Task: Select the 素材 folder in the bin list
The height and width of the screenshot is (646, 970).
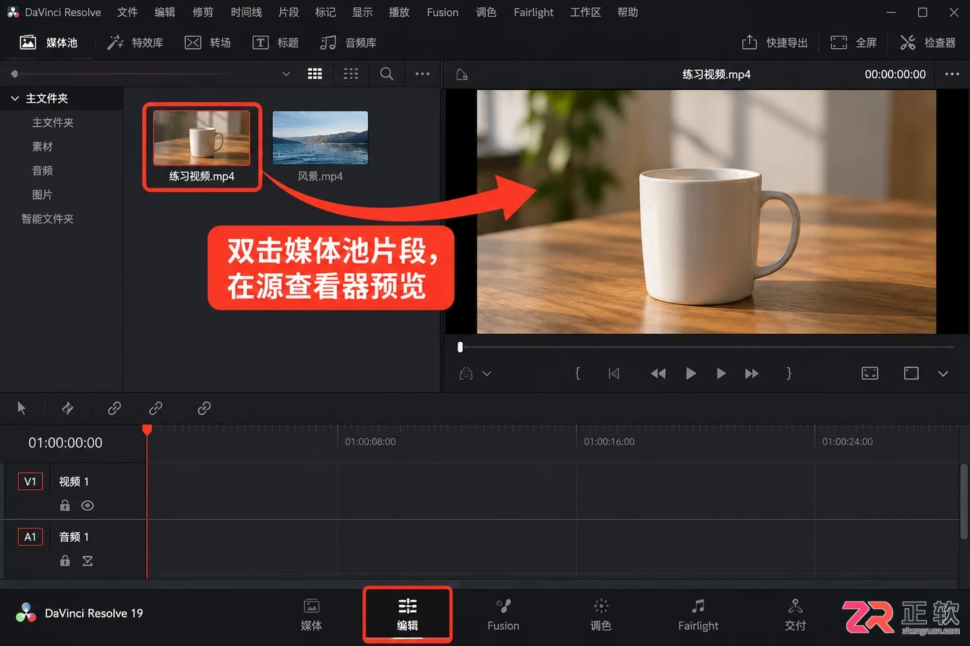Action: click(42, 147)
